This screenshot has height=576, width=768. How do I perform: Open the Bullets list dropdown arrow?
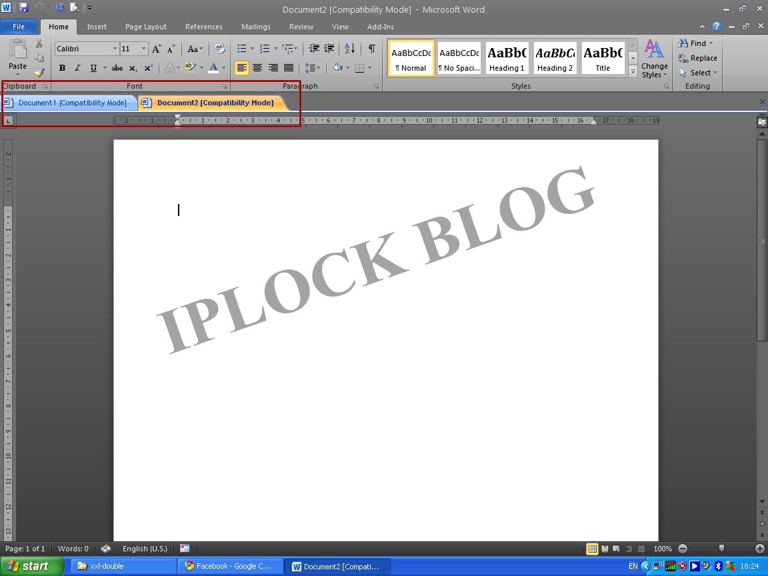(252, 49)
